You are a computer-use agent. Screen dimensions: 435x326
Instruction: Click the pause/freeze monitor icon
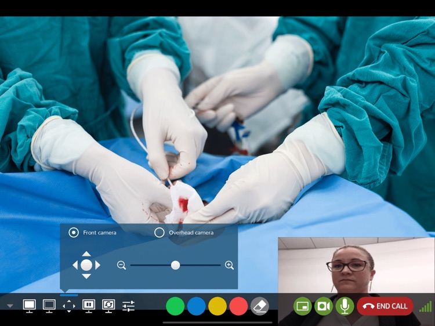coord(89,306)
